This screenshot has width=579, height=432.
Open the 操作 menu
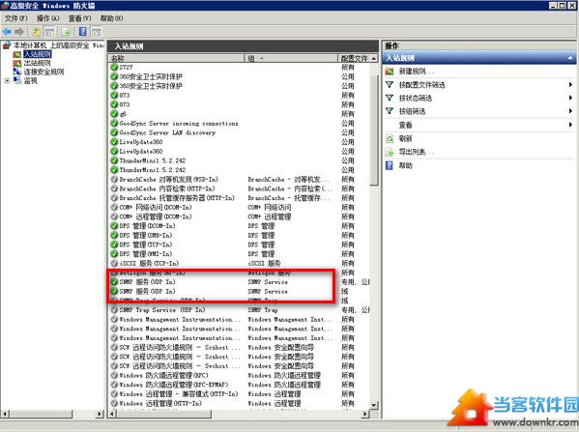[47, 18]
